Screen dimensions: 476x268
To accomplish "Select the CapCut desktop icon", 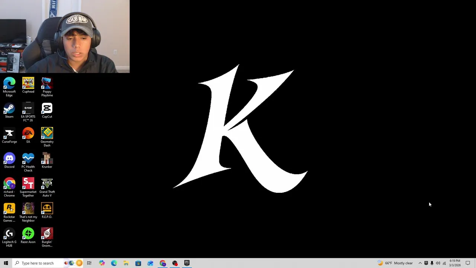I will (x=47, y=111).
